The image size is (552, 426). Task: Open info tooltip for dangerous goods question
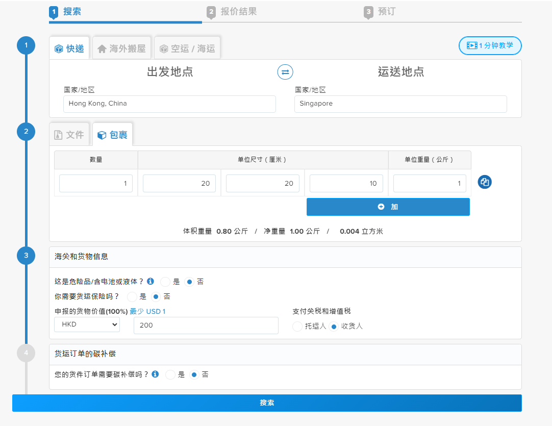click(150, 281)
